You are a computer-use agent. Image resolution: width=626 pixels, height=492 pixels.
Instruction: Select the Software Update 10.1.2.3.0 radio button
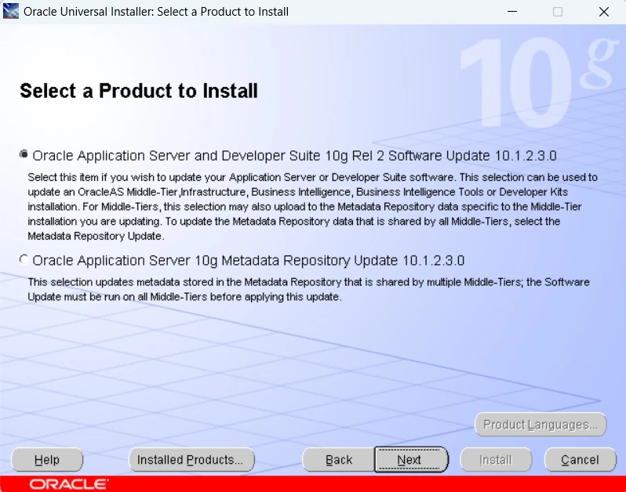(24, 154)
